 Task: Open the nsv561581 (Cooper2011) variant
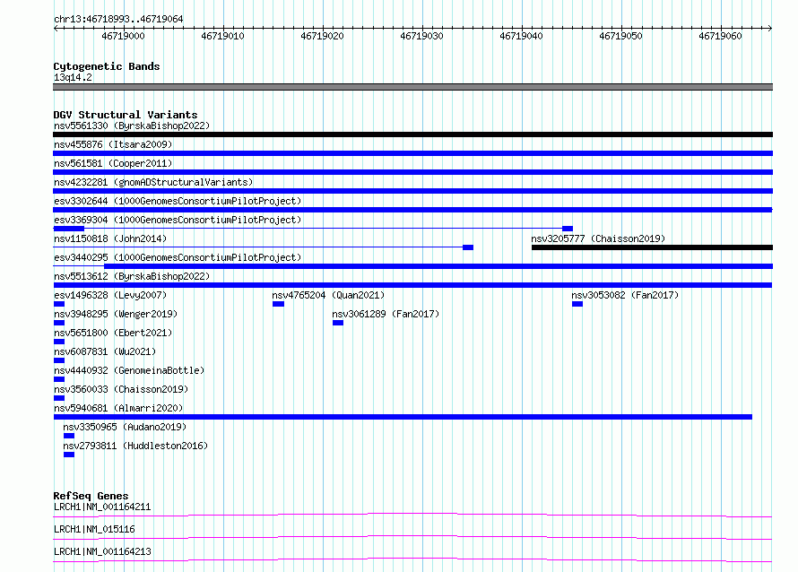[x=113, y=163]
